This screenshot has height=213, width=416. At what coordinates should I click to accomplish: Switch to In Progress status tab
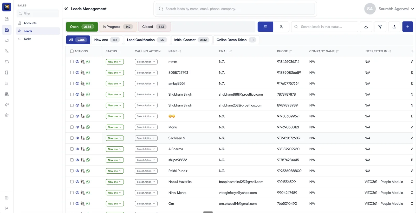tap(118, 27)
